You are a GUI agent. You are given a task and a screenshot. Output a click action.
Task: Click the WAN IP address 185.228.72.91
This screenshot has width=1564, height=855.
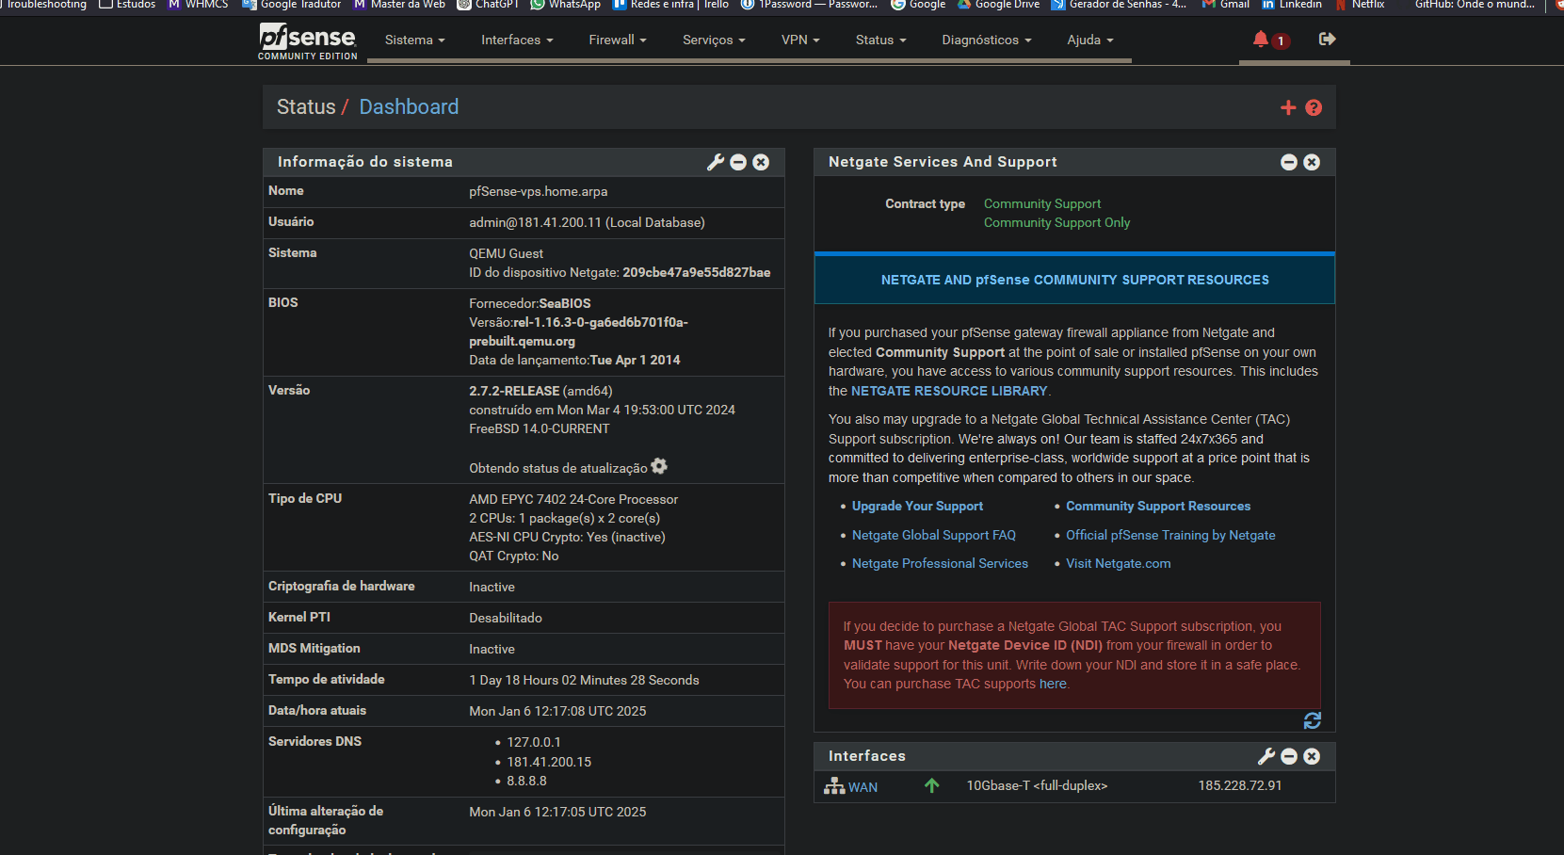(x=1240, y=785)
